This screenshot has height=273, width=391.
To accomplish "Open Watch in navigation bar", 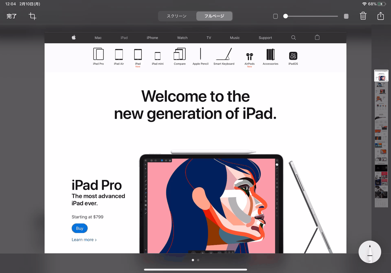I will [182, 38].
